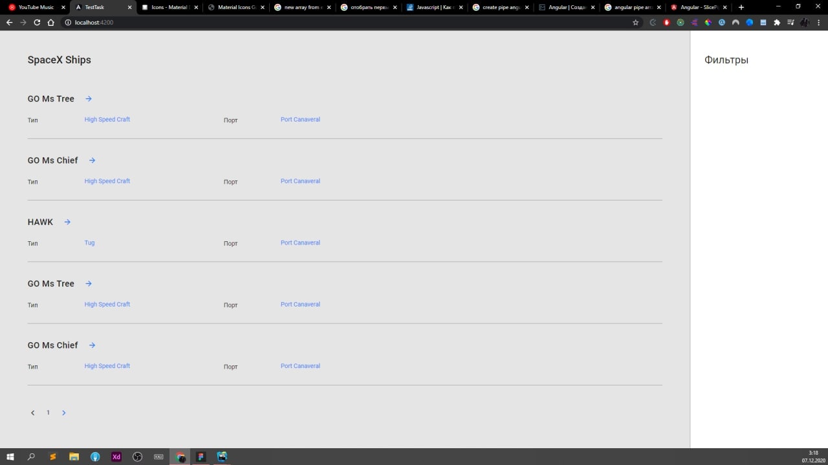Switch to the Javascript | Как tab

(435, 7)
